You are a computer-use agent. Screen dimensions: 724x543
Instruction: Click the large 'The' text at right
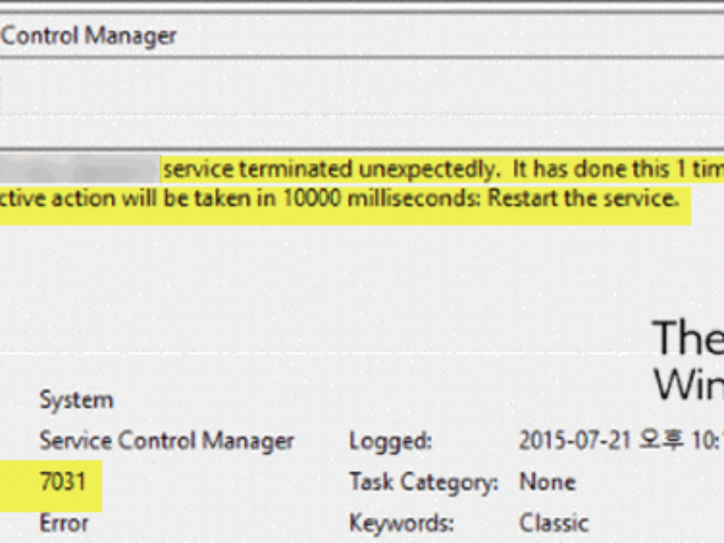point(689,338)
